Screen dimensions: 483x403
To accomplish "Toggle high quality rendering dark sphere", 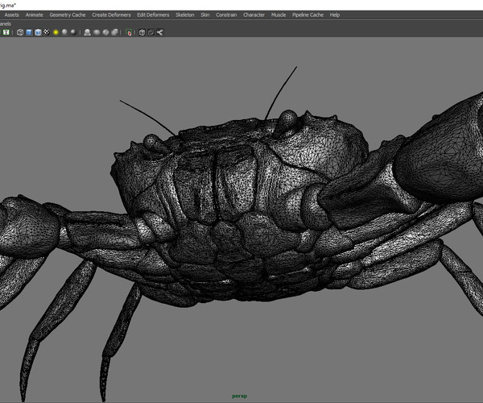I will point(73,32).
